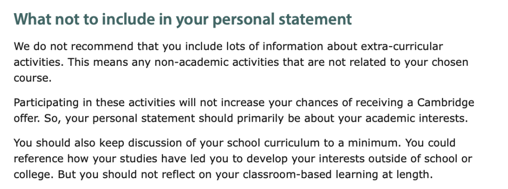Click the word "offer." in second paragraph
The width and height of the screenshot is (508, 189).
(x=27, y=118)
